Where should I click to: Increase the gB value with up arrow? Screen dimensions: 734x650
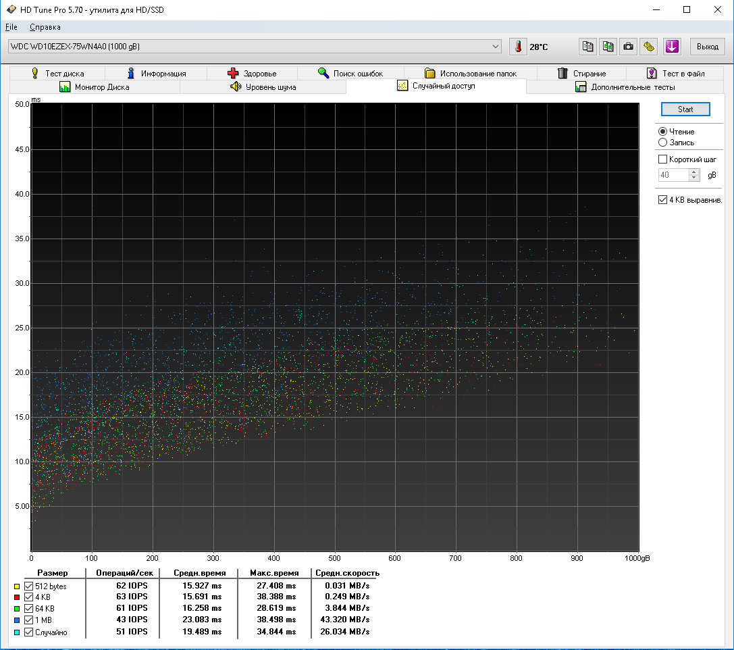693,172
